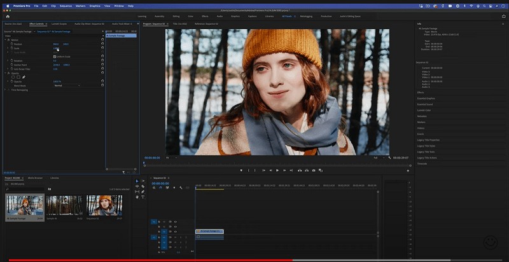The image size is (509, 262).
Task: Select the Type tool
Action: (143, 197)
